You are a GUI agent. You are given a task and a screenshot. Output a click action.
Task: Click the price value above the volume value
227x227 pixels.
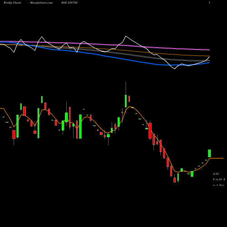pos(216,174)
